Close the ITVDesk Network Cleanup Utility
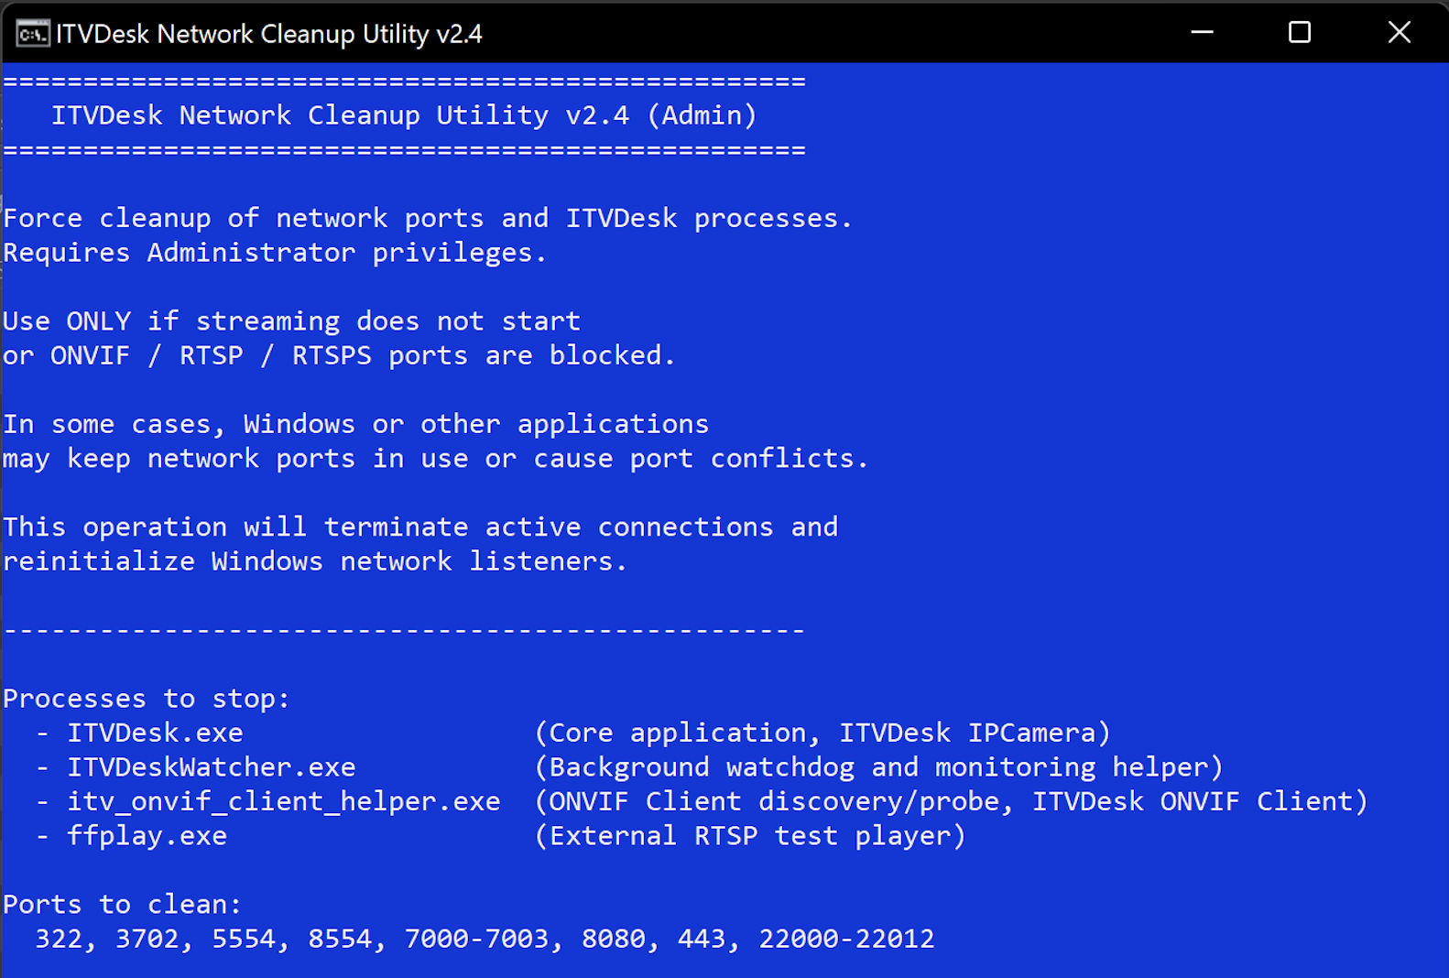Image resolution: width=1449 pixels, height=978 pixels. point(1398,33)
